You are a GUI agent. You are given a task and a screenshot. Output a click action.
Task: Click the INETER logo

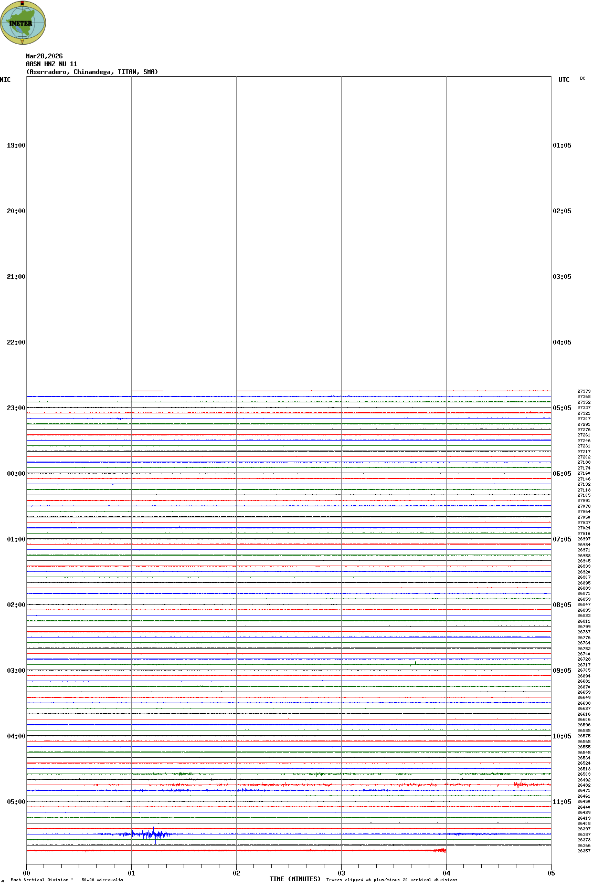[23, 23]
